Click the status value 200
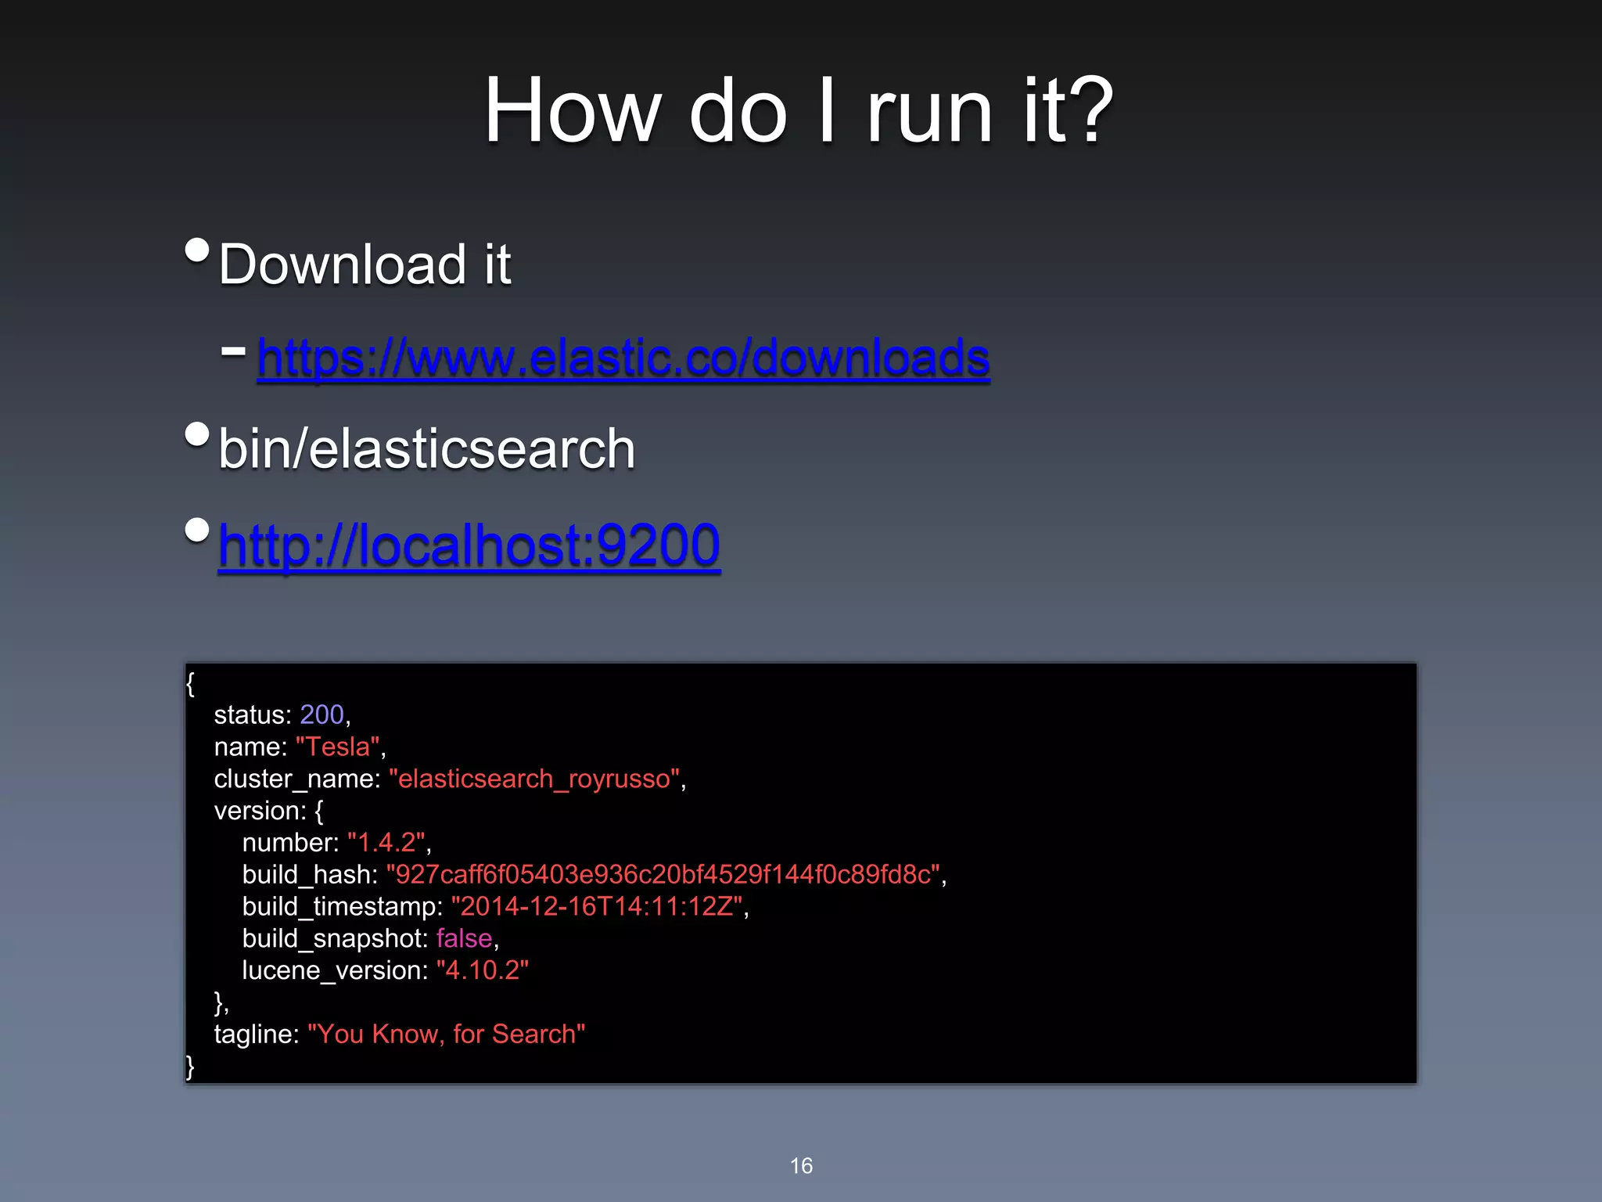 (321, 714)
